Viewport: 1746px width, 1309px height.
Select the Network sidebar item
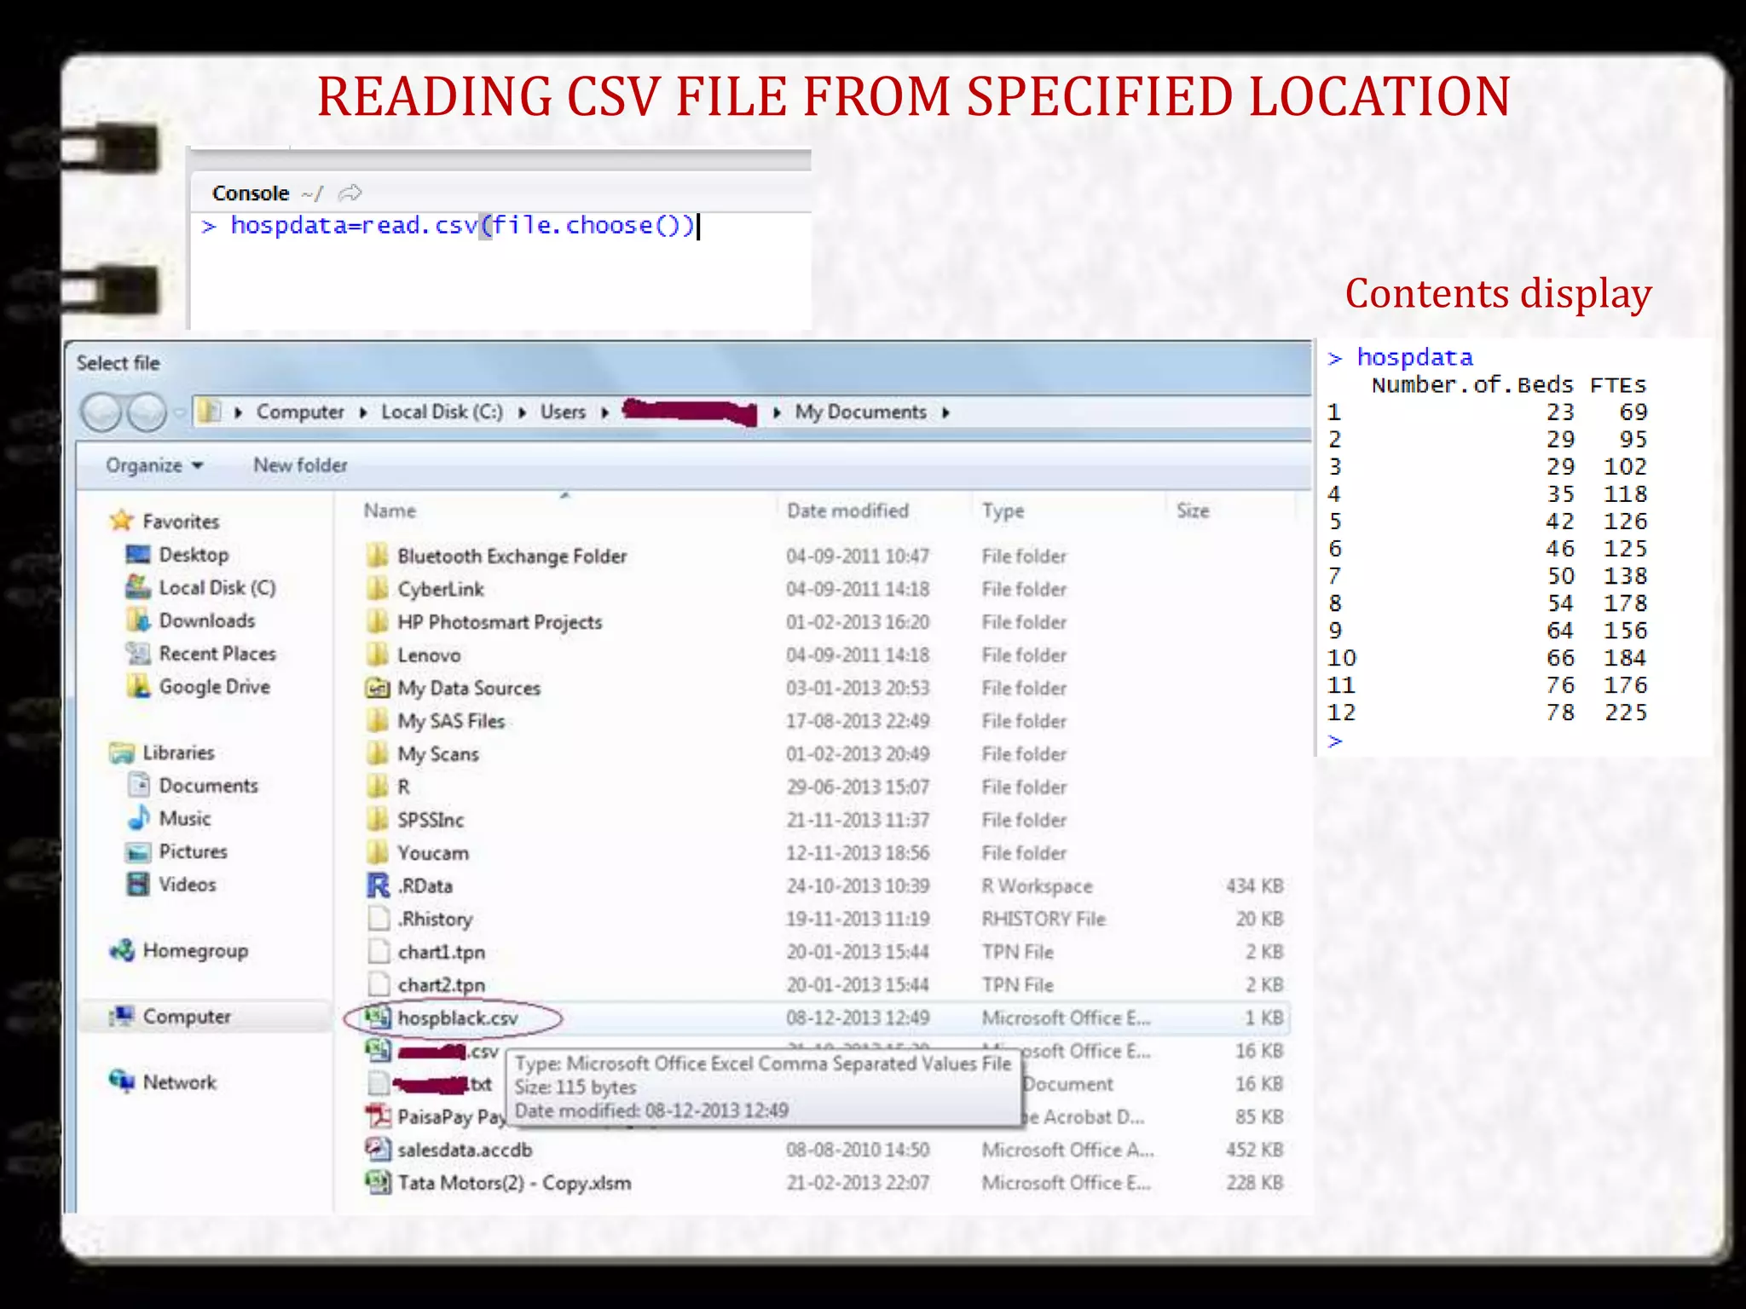coord(179,1082)
